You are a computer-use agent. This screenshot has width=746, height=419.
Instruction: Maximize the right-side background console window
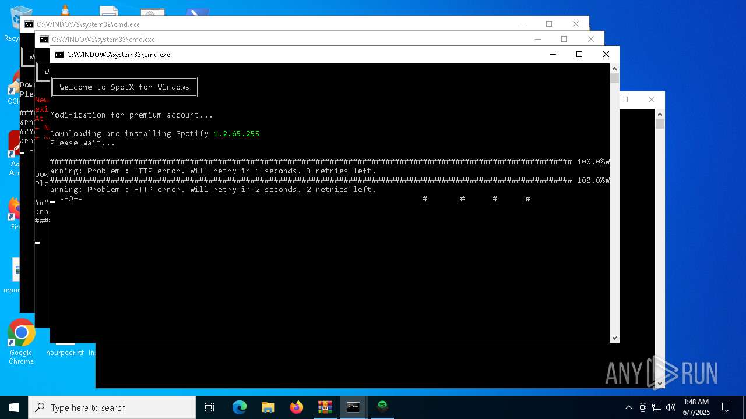coord(625,100)
